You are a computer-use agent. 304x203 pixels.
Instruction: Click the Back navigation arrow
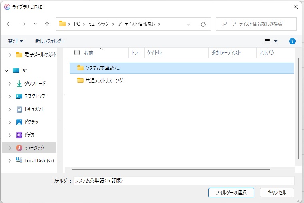click(9, 24)
